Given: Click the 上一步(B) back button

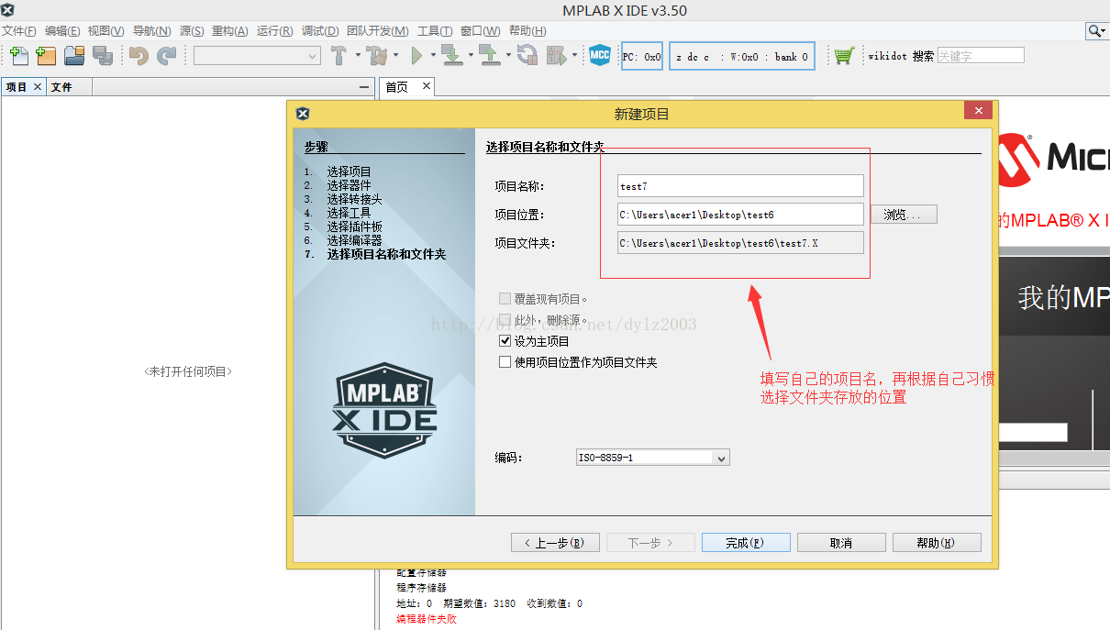Looking at the screenshot, I should pyautogui.click(x=555, y=543).
